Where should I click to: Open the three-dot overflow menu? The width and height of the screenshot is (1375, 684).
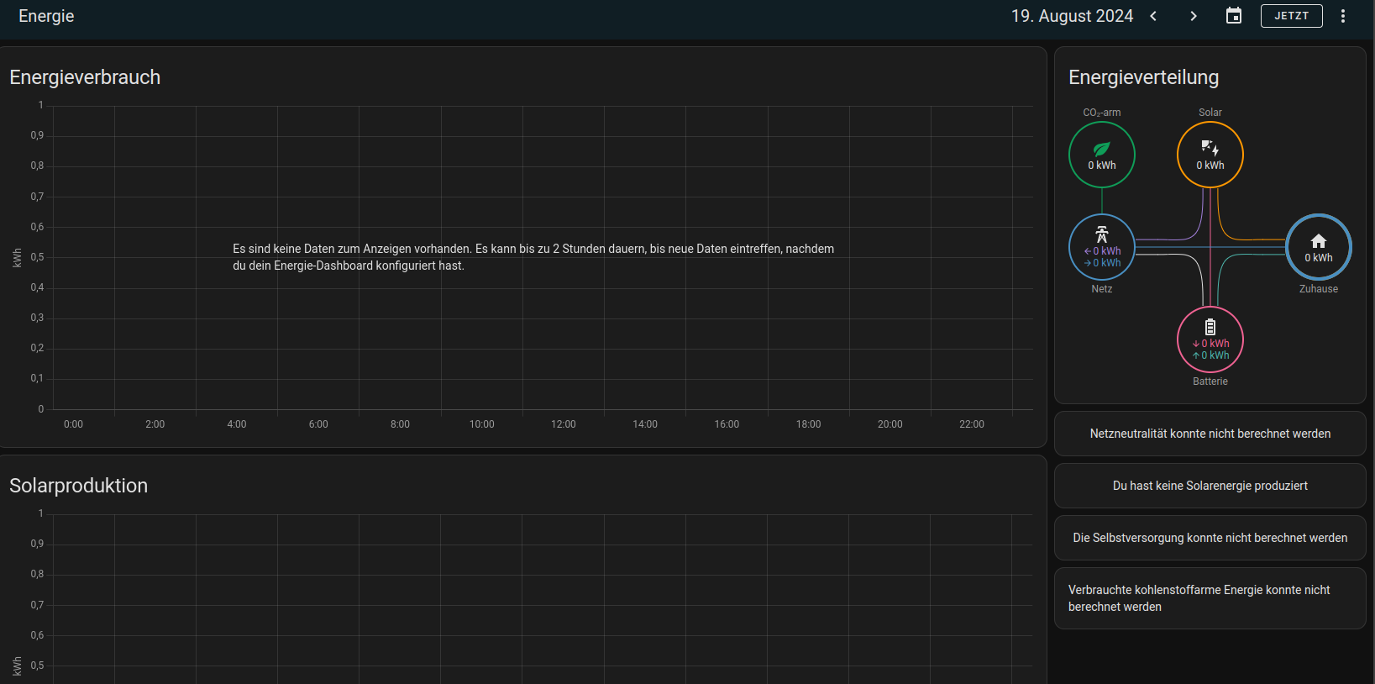click(x=1343, y=16)
